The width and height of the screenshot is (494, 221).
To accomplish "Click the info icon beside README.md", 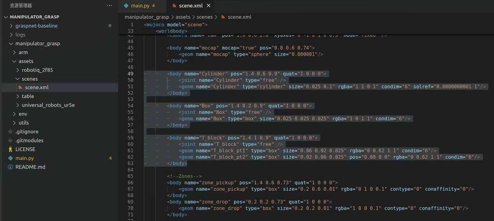I will (10, 167).
